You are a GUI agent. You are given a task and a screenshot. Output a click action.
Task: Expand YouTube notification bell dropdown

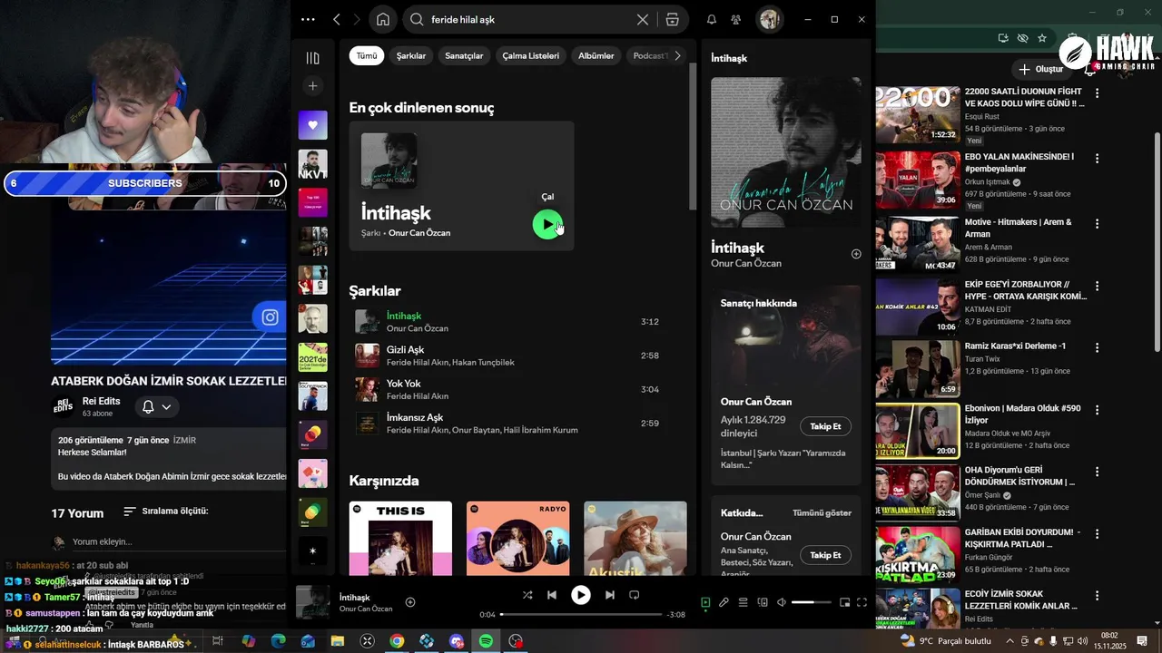(x=156, y=407)
